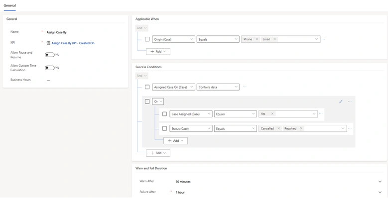Toggle Allow Pause and Resume switch

[x=49, y=55]
